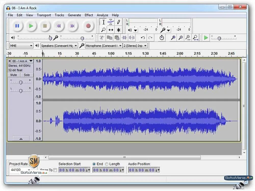Open the Edit menu
The height and width of the screenshot is (191, 255).
click(20, 15)
